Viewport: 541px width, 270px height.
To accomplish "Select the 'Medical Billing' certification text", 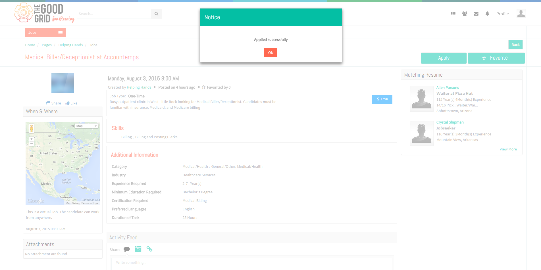I will [195, 200].
